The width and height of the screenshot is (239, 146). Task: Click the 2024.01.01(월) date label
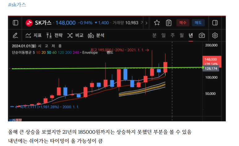click(x=24, y=46)
